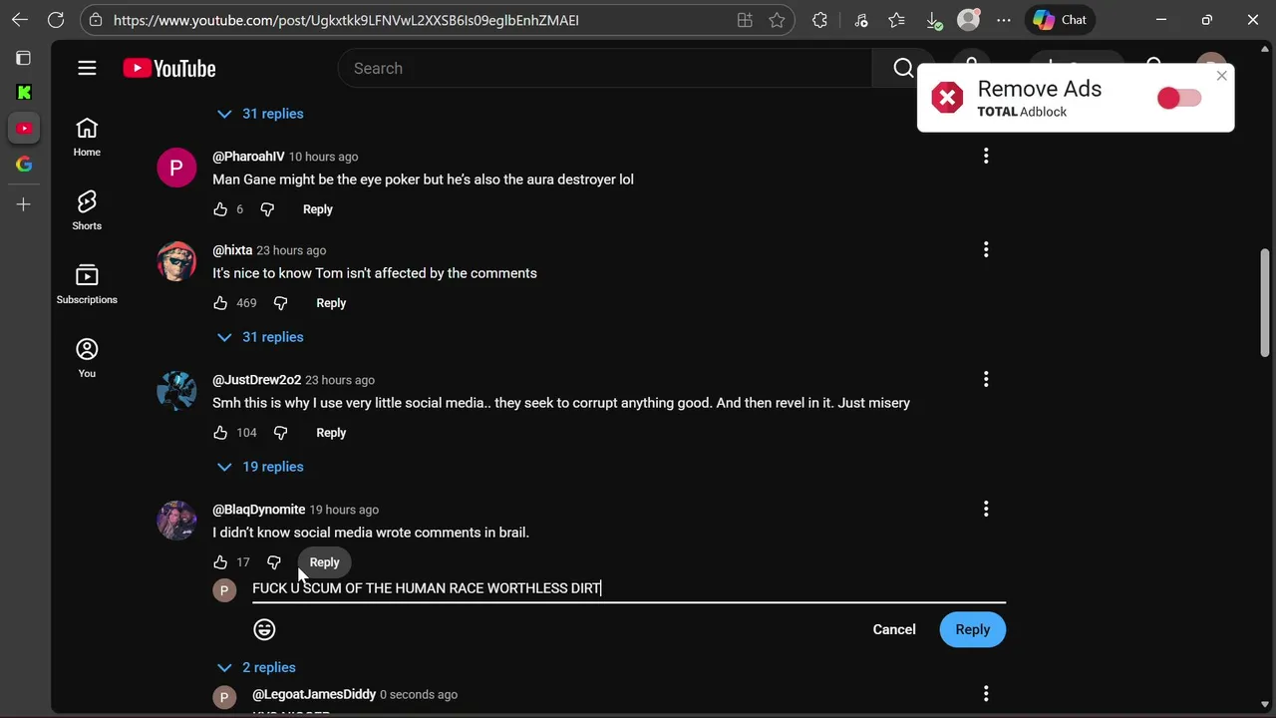Like the comment by @hixta
Screen dimensions: 1276x718
220,303
